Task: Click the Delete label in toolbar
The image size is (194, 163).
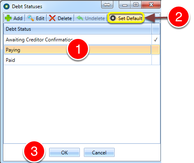Action: pyautogui.click(x=65, y=18)
